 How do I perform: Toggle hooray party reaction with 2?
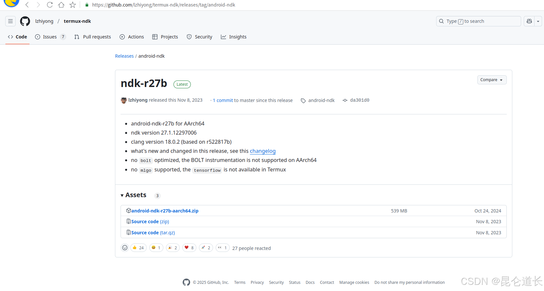point(173,248)
